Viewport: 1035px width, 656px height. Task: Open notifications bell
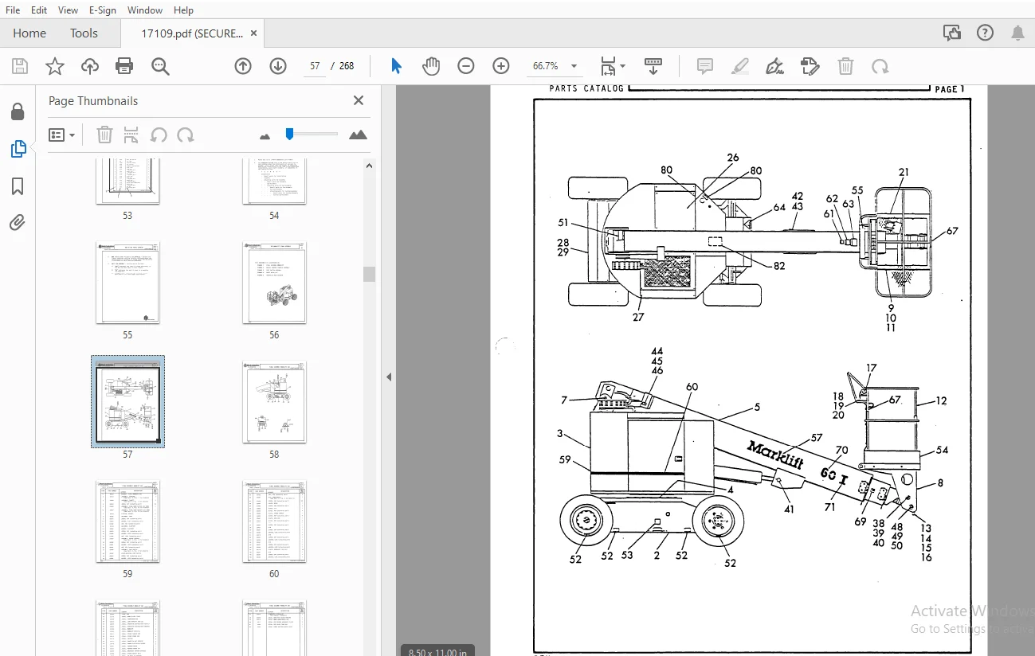click(x=1017, y=33)
